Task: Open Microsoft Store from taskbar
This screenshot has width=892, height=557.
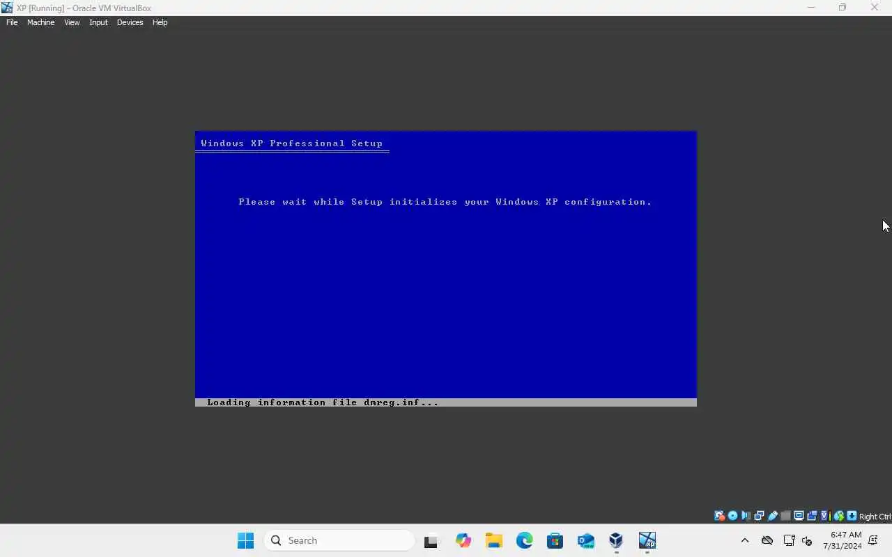Action: (555, 540)
